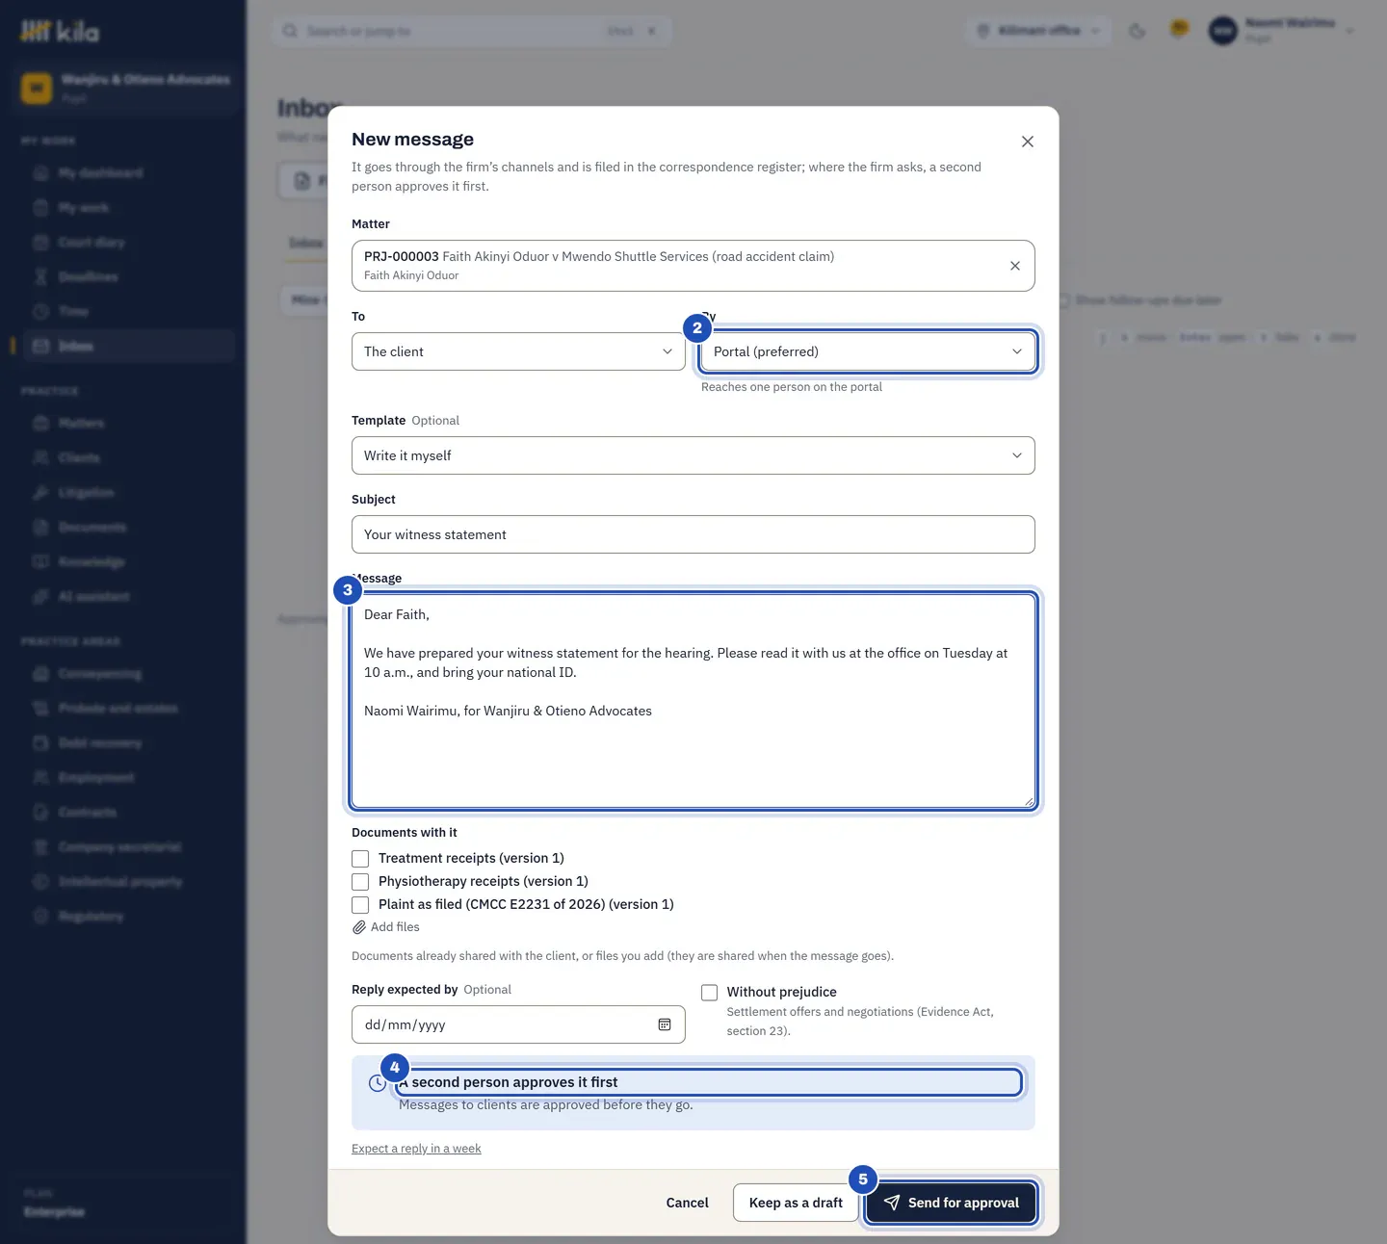The image size is (1387, 1244).
Task: Click the paper-plane icon on Send for approval
Action: click(892, 1203)
